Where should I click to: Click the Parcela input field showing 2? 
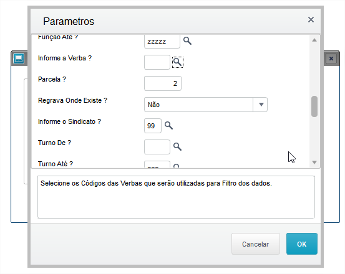click(163, 83)
